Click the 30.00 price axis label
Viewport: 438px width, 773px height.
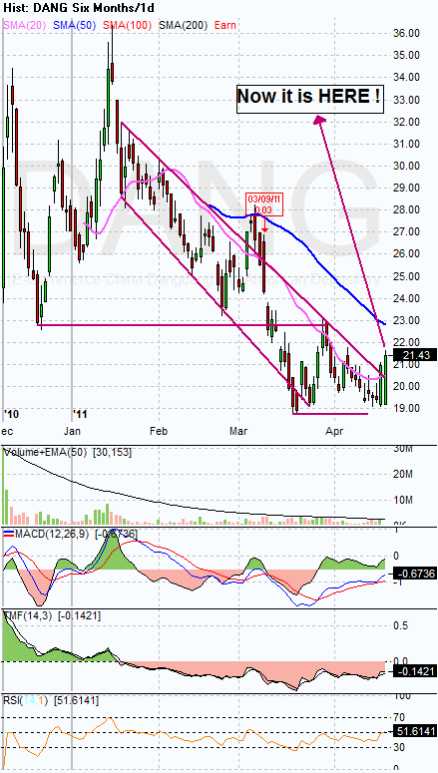pyautogui.click(x=405, y=166)
